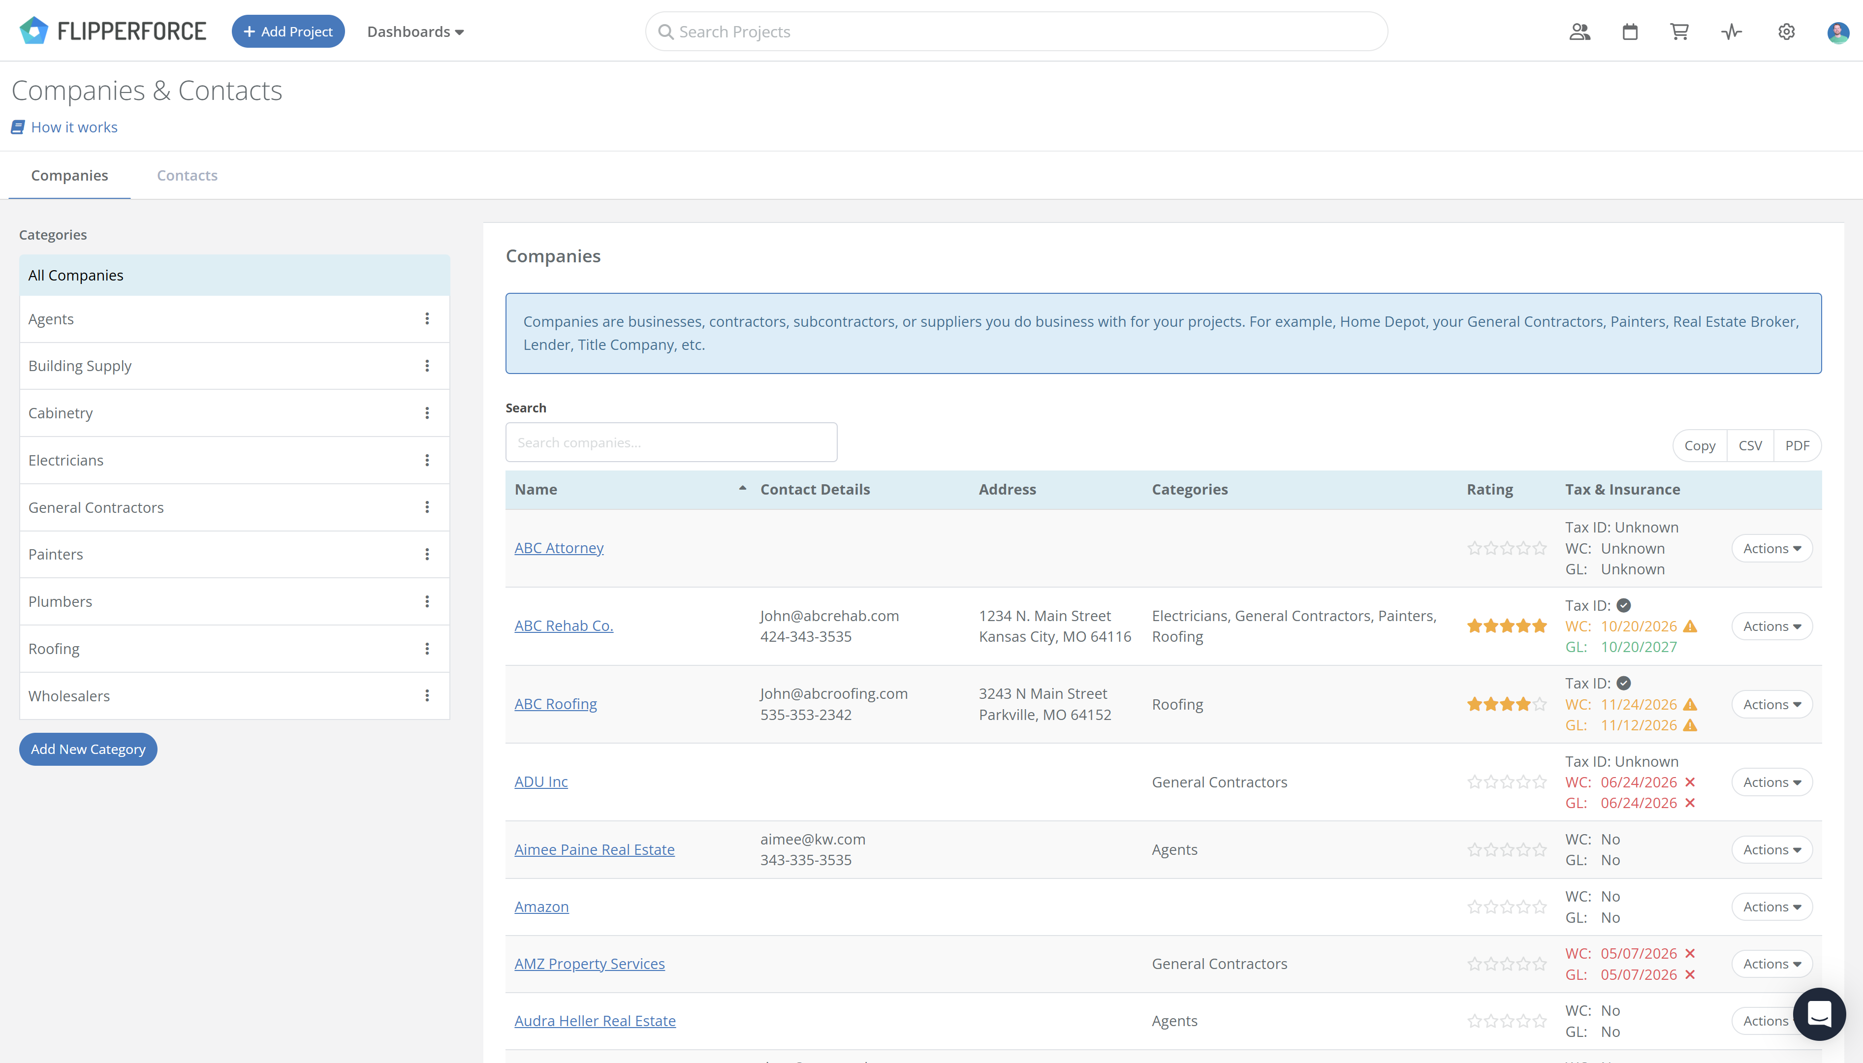Open the ABC Roofing company link

pyautogui.click(x=556, y=704)
